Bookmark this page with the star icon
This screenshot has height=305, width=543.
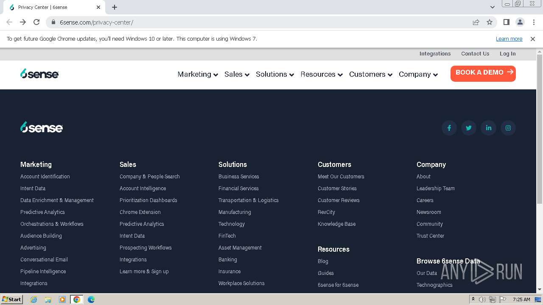(x=490, y=22)
